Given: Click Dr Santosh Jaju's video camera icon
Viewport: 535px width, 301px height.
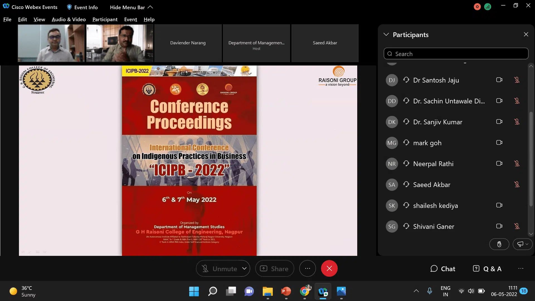Looking at the screenshot, I should [x=499, y=80].
